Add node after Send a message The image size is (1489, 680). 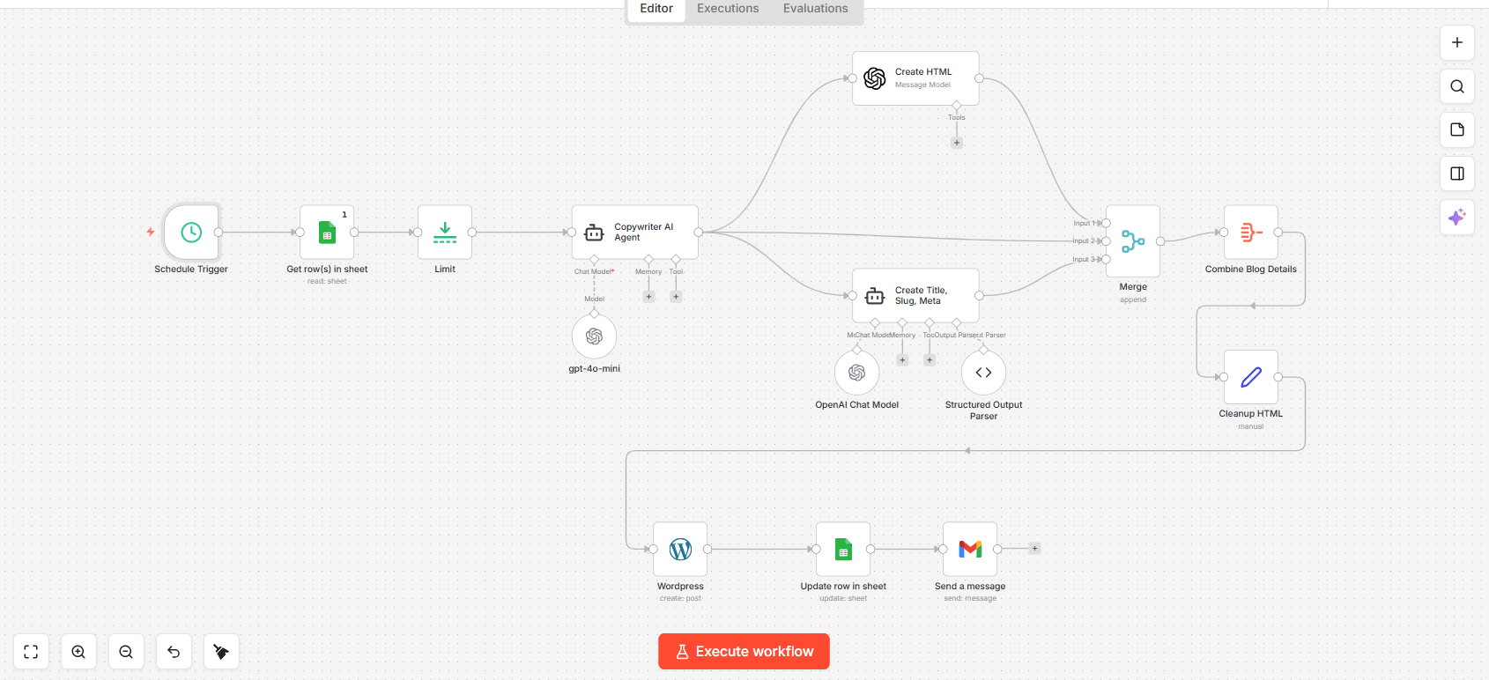click(x=1035, y=549)
